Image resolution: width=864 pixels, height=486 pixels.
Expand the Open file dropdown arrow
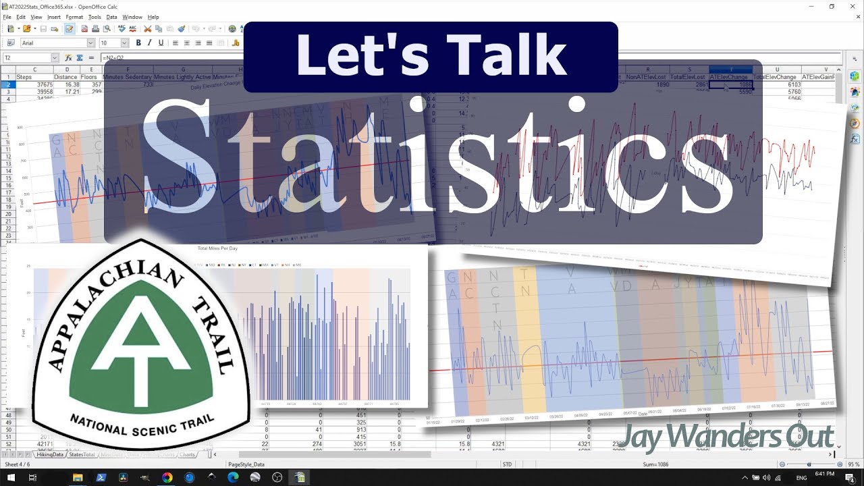[35, 29]
